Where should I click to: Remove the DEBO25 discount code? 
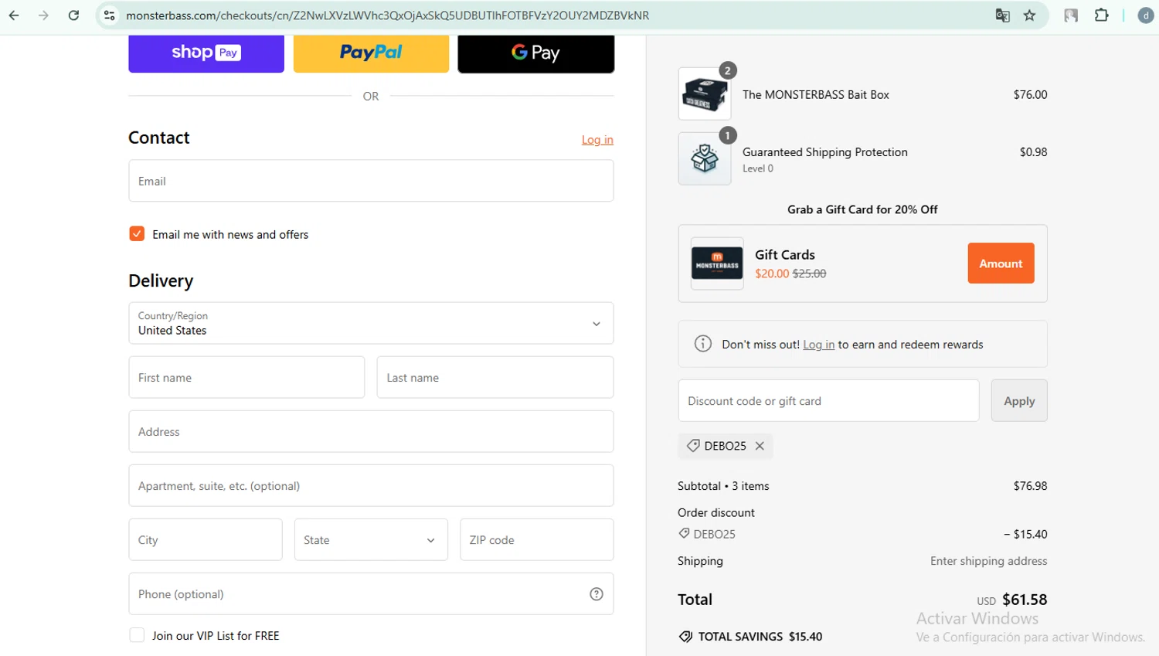coord(760,446)
